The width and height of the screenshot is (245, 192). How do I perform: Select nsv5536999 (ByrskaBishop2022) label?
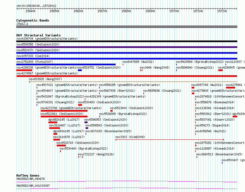tap(123, 114)
